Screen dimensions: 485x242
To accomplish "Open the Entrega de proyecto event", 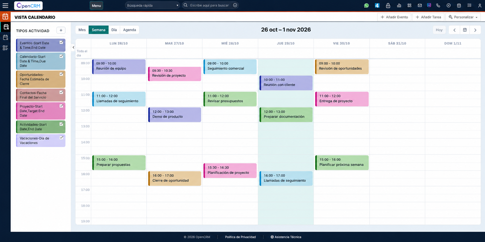I will click(x=342, y=99).
